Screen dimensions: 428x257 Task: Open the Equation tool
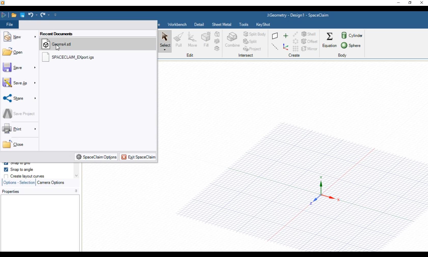[329, 39]
